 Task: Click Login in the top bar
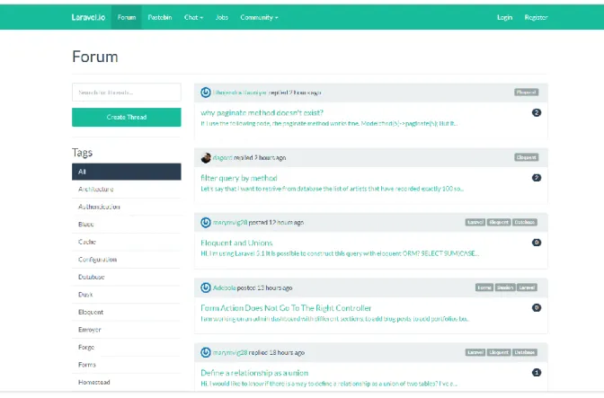(504, 17)
